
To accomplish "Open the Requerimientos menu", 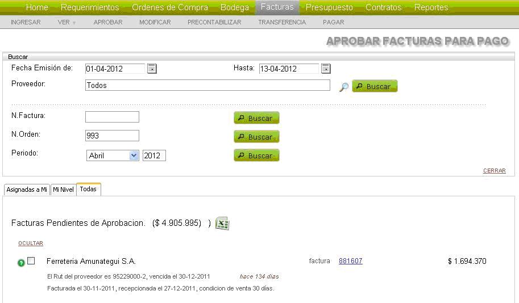I will (90, 7).
